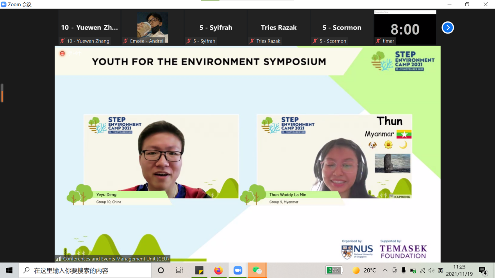Screen dimensions: 495x278
Task: Open WeChat from the taskbar
Action: coord(257,270)
